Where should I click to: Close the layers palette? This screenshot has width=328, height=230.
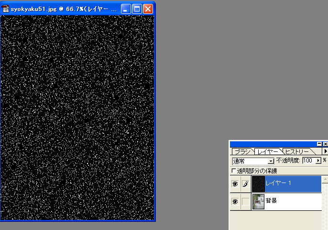point(326,144)
